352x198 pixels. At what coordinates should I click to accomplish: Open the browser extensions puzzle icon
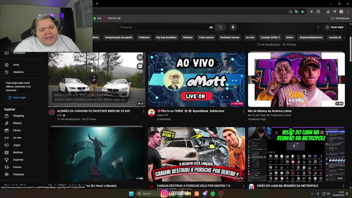318,12
